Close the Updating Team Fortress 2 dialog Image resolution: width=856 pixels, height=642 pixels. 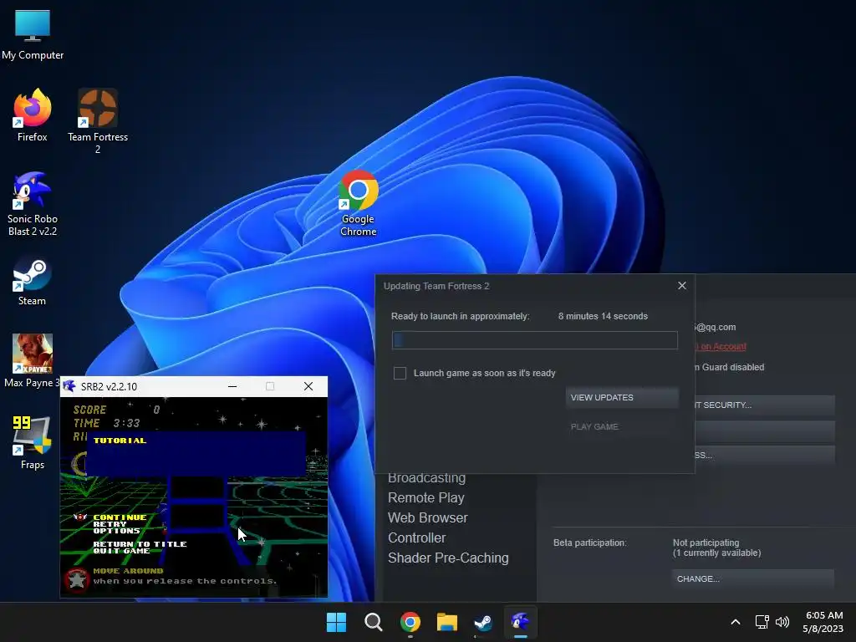point(682,286)
